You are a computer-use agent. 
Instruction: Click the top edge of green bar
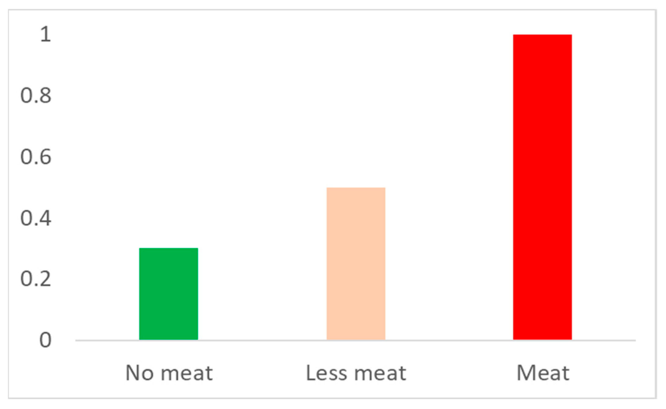click(169, 248)
